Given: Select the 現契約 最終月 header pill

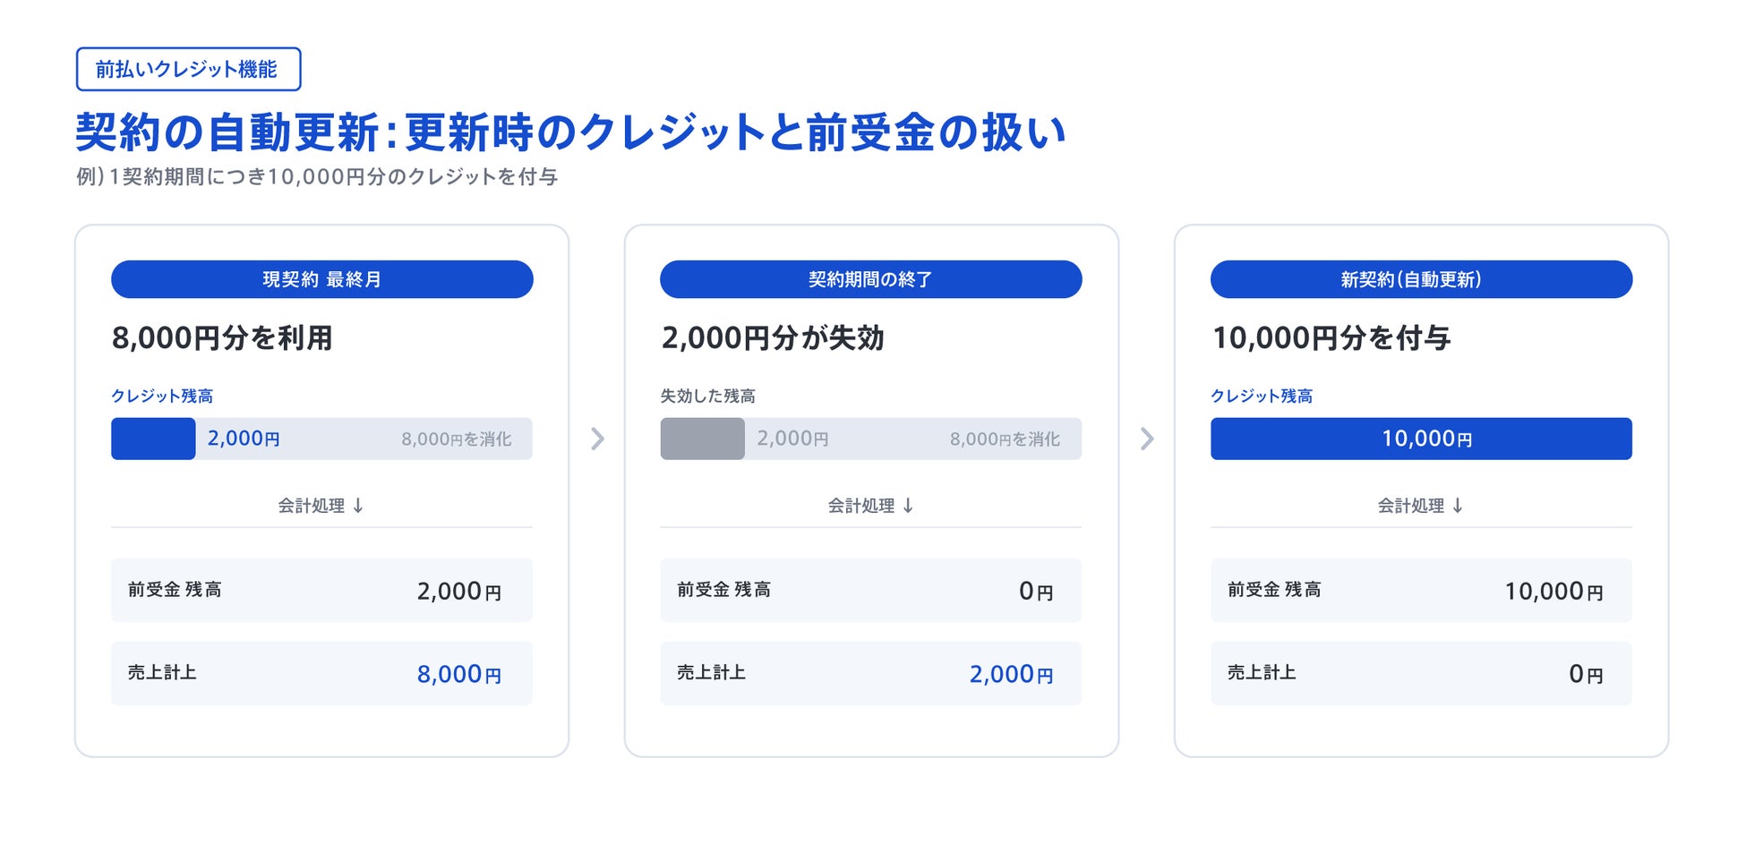Looking at the screenshot, I should pyautogui.click(x=322, y=279).
